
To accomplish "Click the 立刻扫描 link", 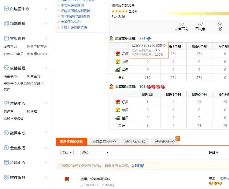I will click(x=138, y=166).
